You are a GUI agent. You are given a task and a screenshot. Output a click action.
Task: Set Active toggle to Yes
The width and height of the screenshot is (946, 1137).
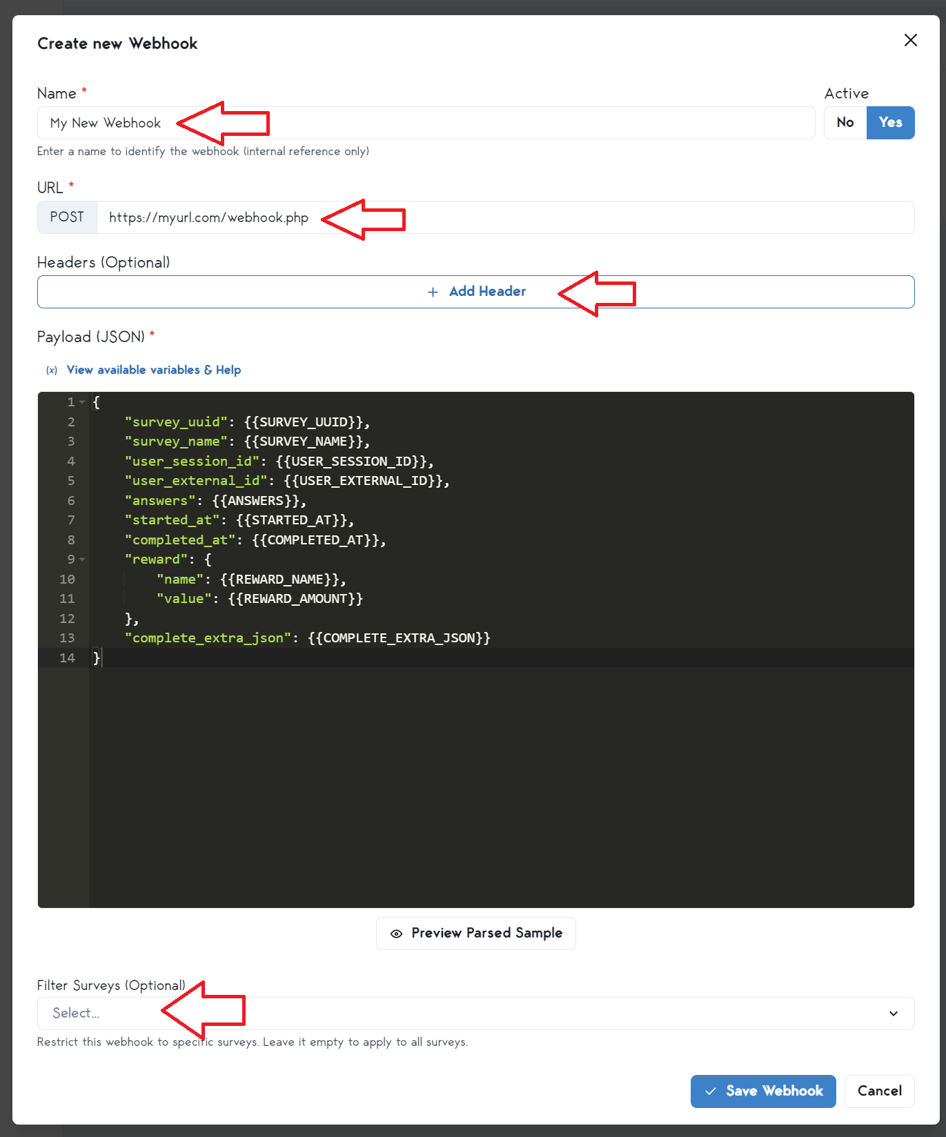click(890, 123)
